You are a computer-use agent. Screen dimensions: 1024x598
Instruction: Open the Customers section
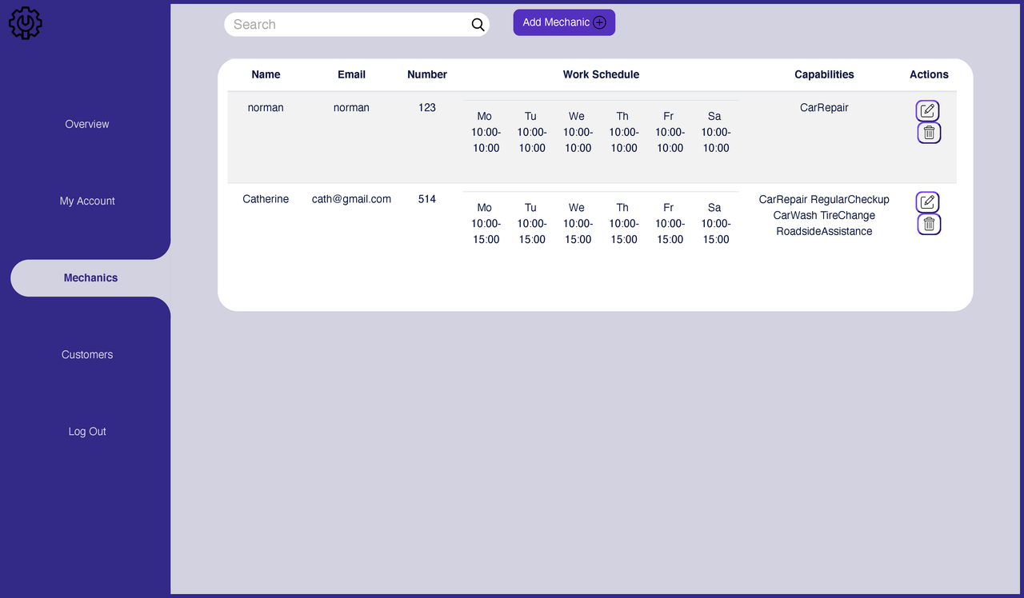(87, 354)
